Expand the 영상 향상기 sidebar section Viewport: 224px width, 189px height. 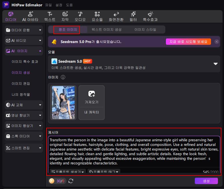pyautogui.click(x=24, y=115)
